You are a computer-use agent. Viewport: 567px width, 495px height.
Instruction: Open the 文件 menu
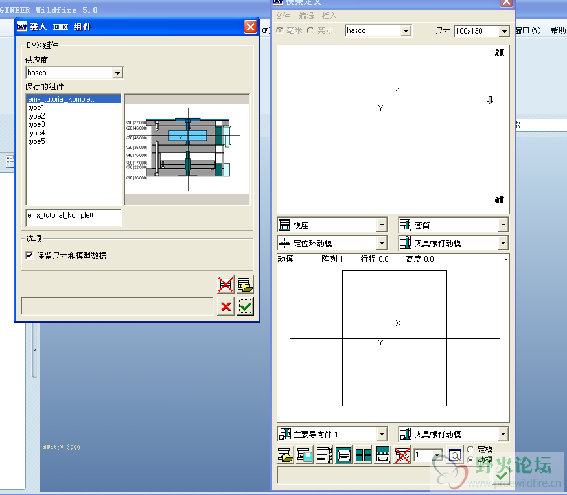[283, 16]
